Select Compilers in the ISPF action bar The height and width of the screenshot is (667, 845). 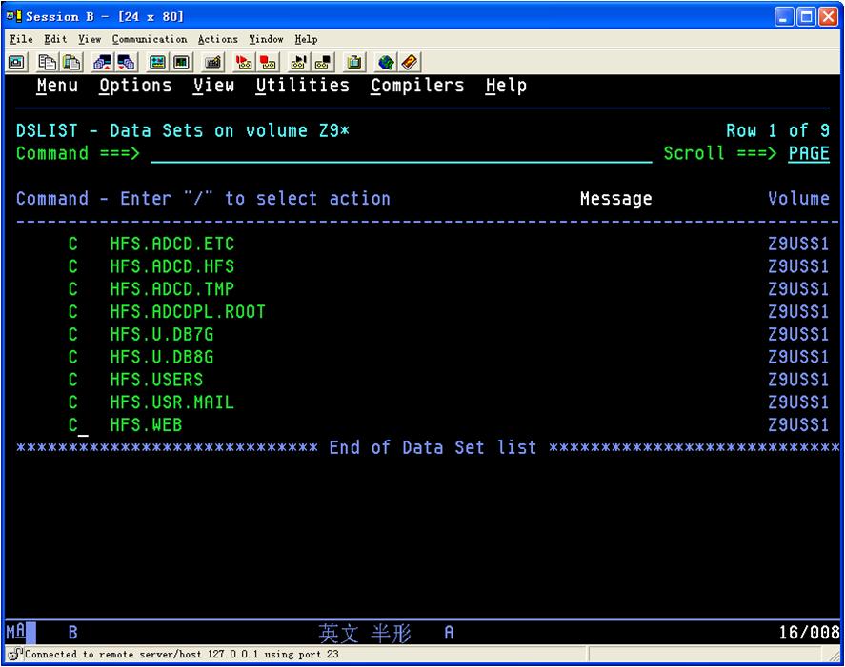click(x=417, y=86)
